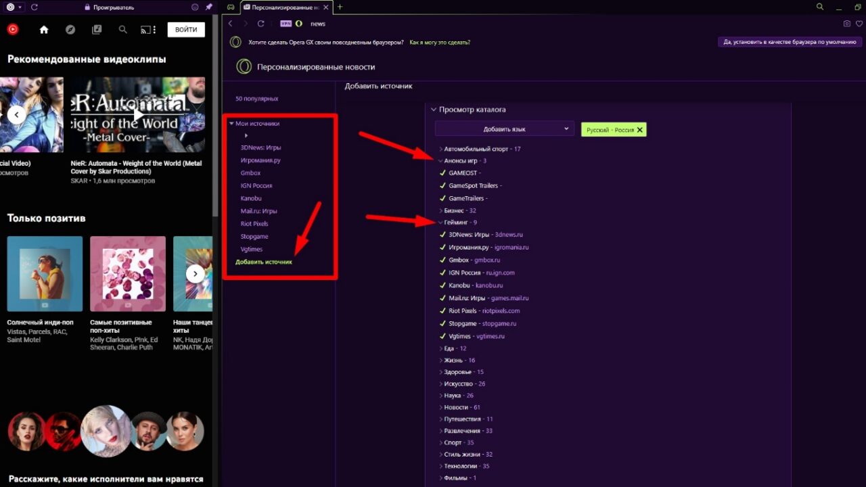This screenshot has width=866, height=487.
Task: Click the emoji icon in player panel header
Action: click(196, 7)
